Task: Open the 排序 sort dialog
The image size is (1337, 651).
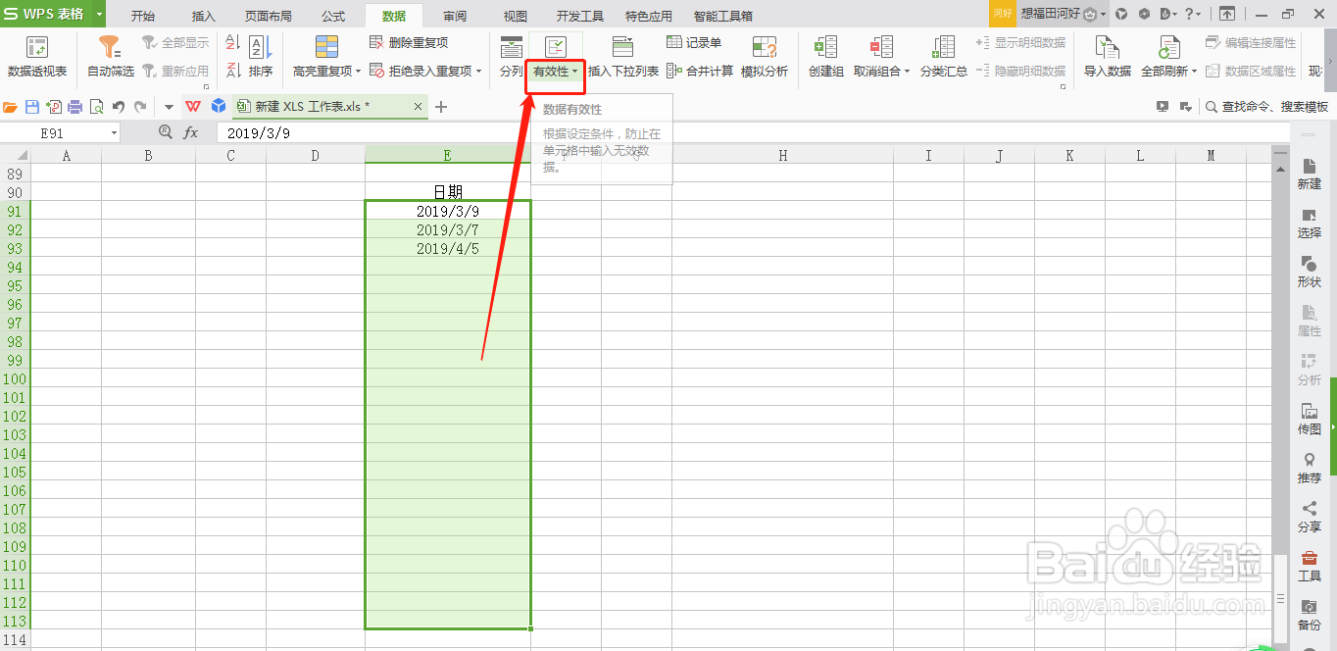Action: [260, 57]
